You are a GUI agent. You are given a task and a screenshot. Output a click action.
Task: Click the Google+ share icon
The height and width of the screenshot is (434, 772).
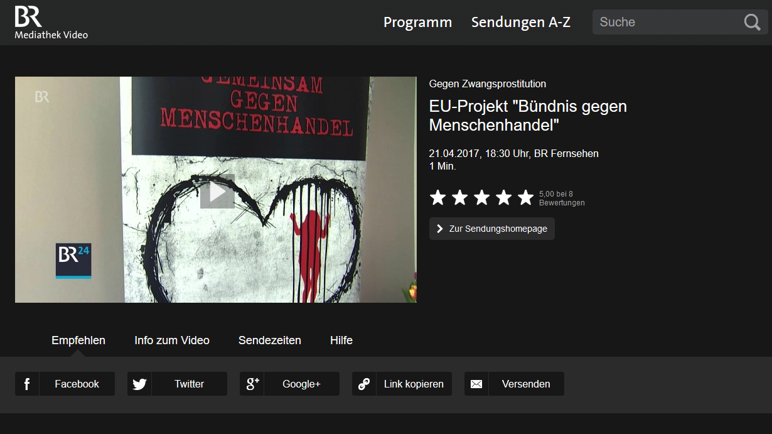[x=252, y=384]
